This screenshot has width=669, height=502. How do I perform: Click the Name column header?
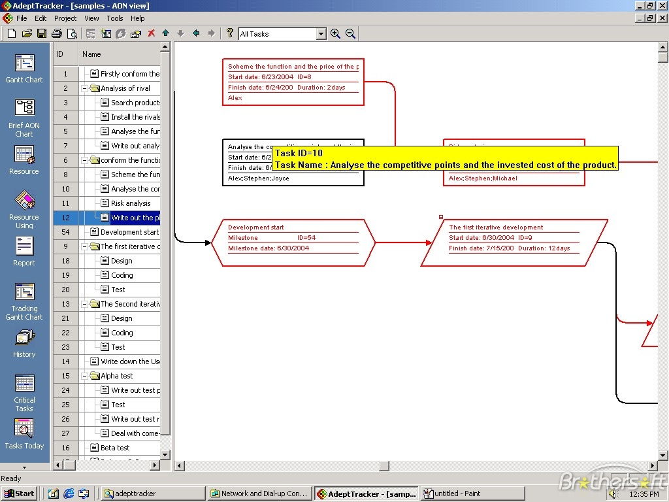tap(119, 54)
